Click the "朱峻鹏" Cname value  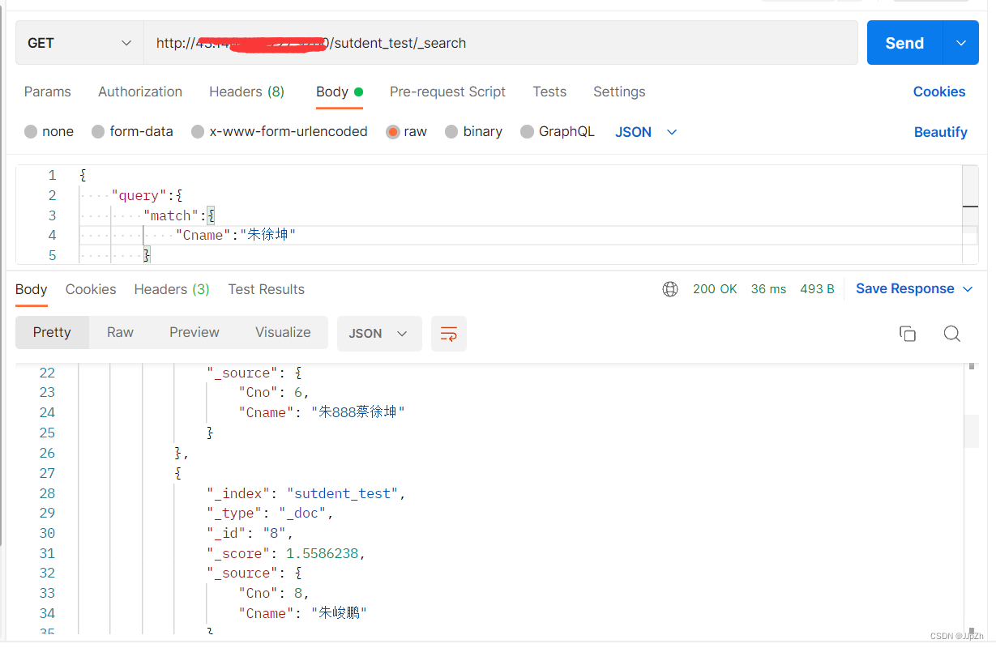click(x=339, y=613)
